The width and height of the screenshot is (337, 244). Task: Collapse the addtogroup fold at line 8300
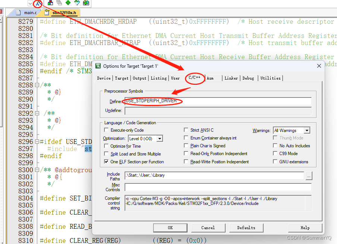point(37,170)
